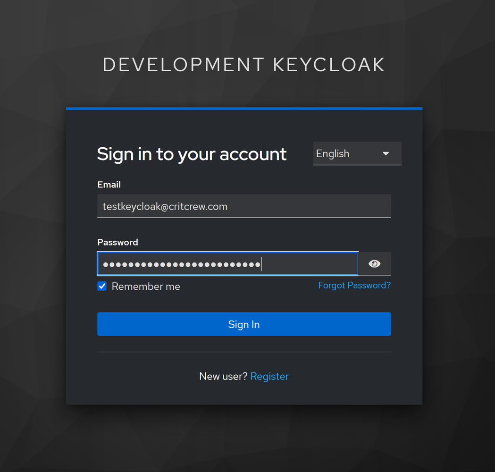Click the blue Sign In button
The image size is (495, 472).
[244, 324]
